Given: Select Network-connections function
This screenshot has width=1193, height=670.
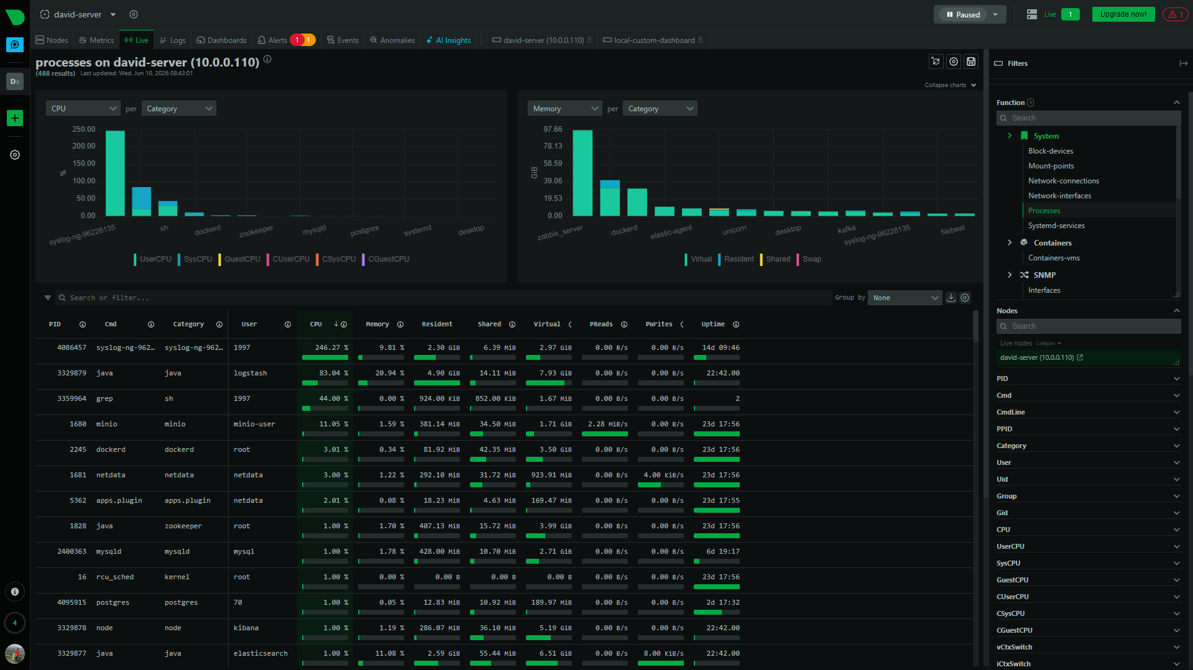Looking at the screenshot, I should [1063, 181].
